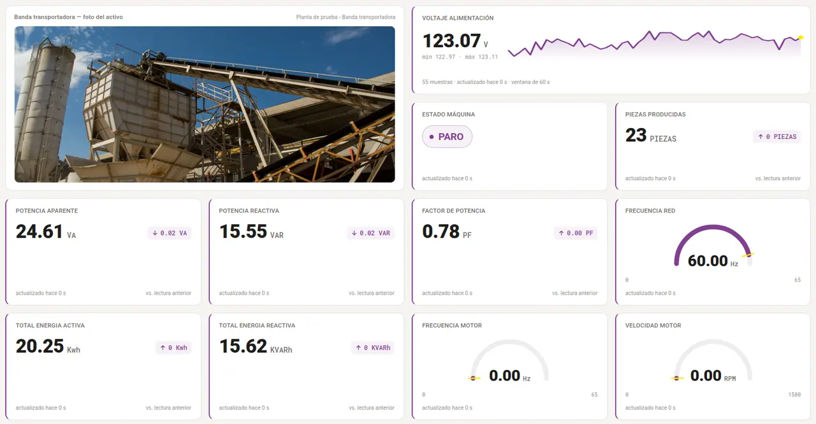Click the 'PIEZAS PRODUCIDAS' heading
Image resolution: width=816 pixels, height=424 pixels.
pyautogui.click(x=655, y=115)
